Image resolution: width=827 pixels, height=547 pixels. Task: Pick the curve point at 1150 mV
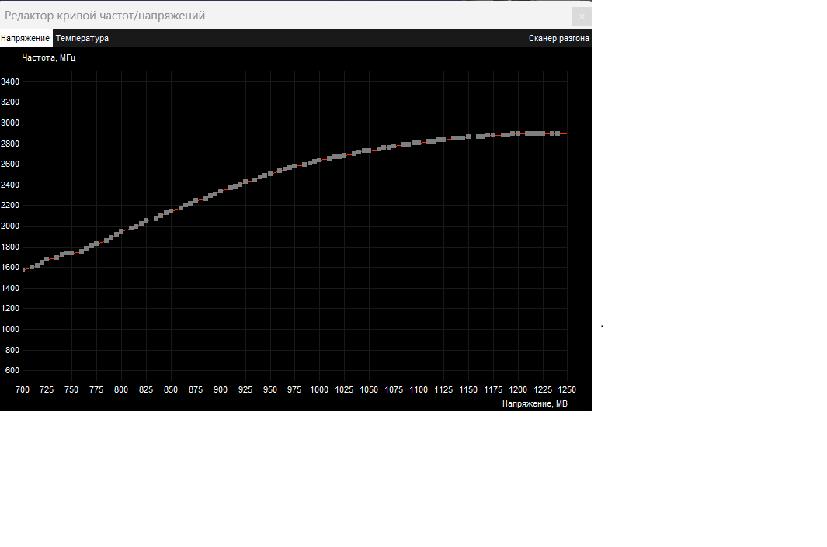(x=468, y=137)
